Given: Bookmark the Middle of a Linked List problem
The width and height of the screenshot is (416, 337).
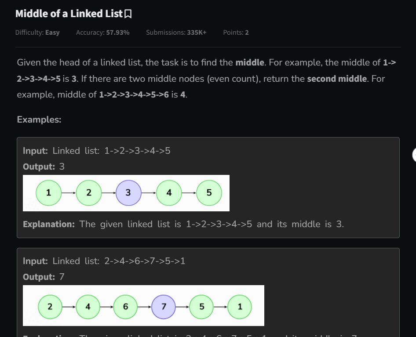Looking at the screenshot, I should tap(128, 14).
